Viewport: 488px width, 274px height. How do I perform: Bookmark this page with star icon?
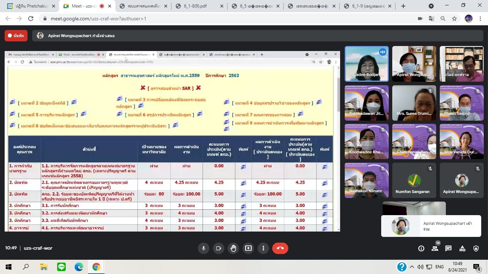coord(454,19)
